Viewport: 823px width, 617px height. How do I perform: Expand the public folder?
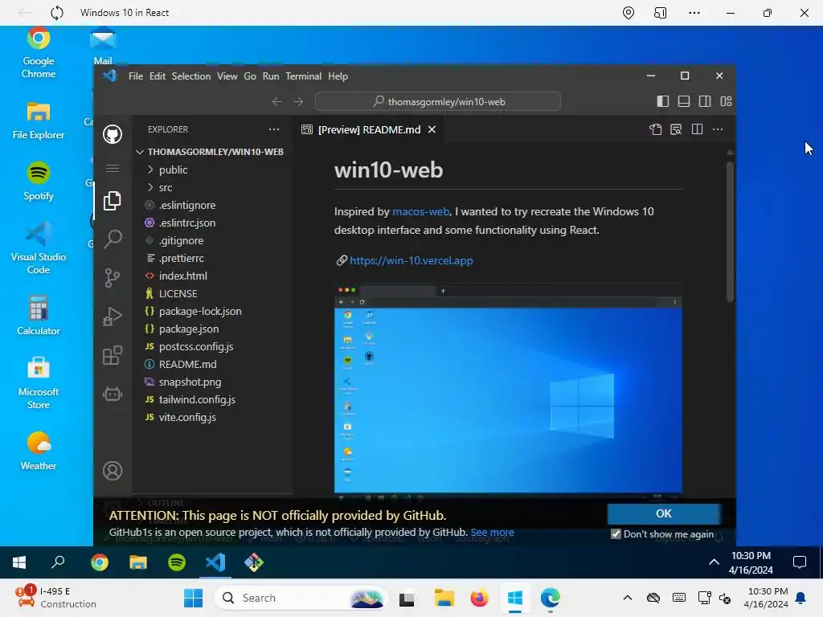point(212,170)
